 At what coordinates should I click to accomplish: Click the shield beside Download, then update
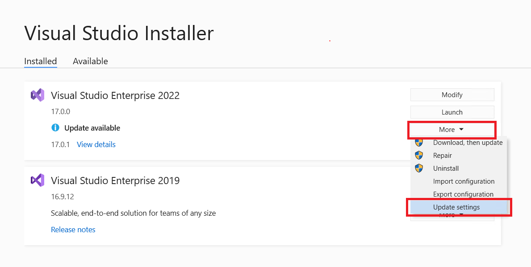(419, 142)
